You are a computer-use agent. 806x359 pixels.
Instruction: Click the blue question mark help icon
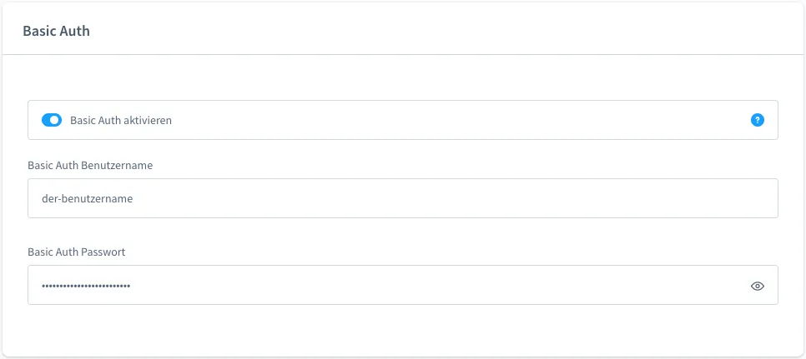pos(757,120)
